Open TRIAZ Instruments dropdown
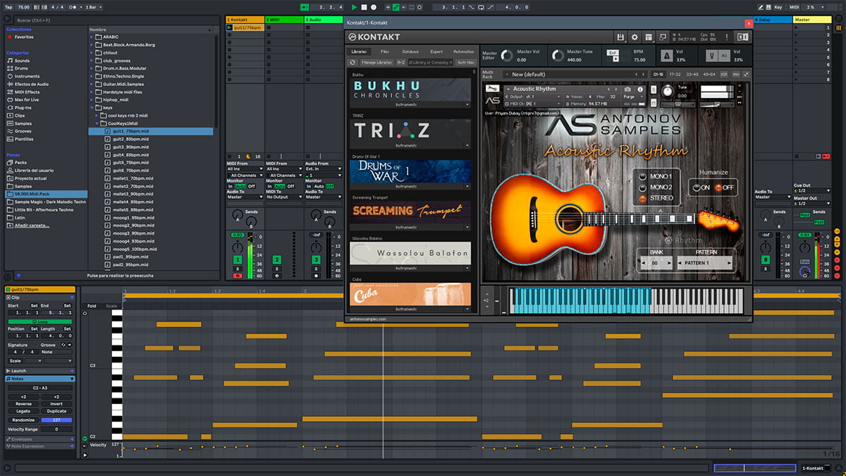846x476 pixels. (410, 145)
